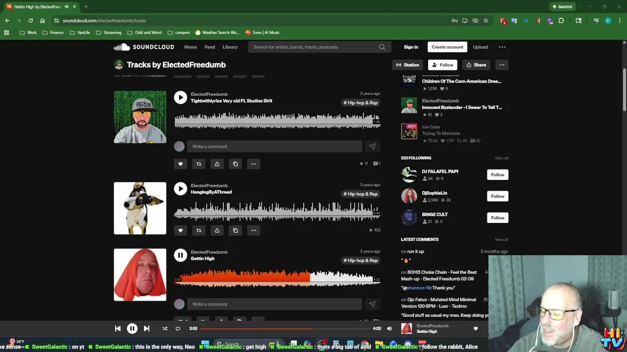627x352 pixels.
Task: Follow DjSophiaLin
Action: tap(498, 196)
